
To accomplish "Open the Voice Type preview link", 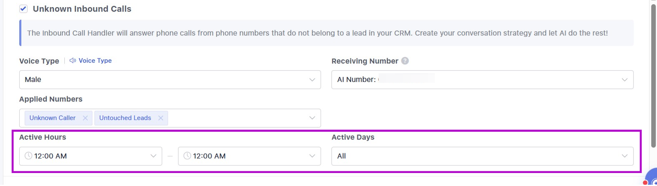I will click(x=95, y=61).
